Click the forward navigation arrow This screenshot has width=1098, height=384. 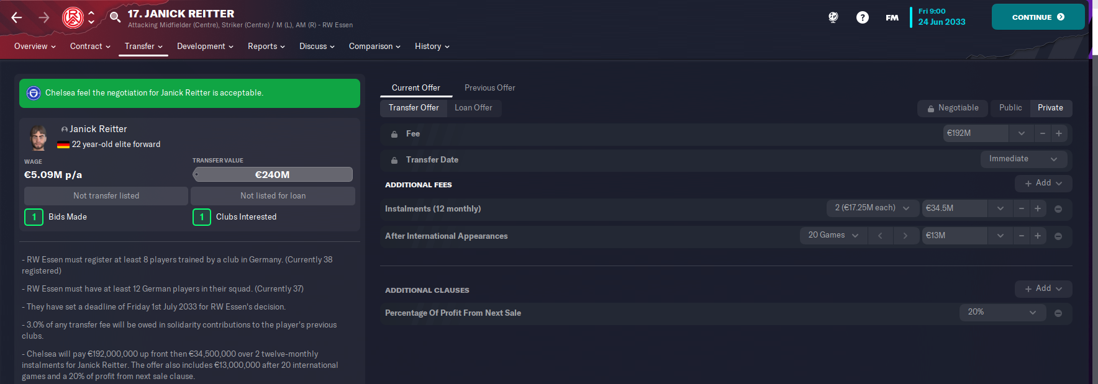[44, 17]
